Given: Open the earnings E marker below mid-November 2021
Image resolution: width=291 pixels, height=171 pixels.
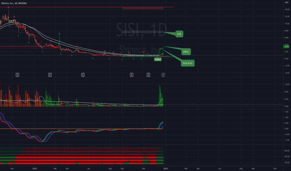Looking at the screenshot, I should coord(17,75).
